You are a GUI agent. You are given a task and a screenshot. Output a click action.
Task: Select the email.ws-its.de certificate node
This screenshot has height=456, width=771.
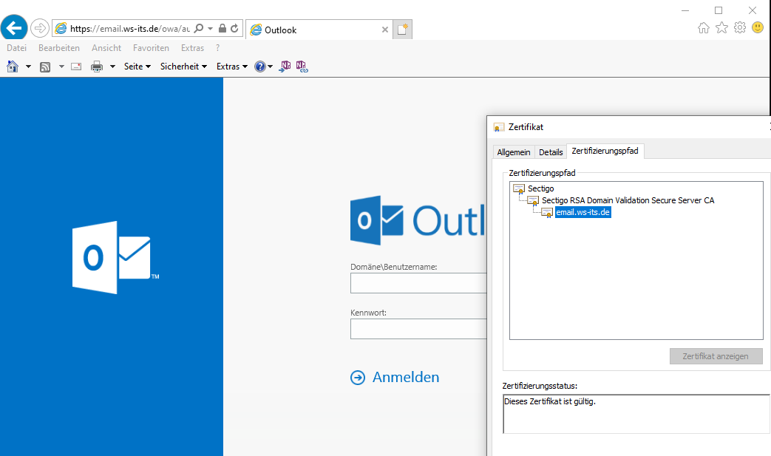pos(583,212)
